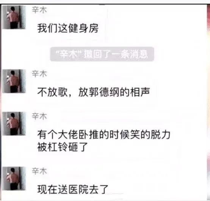Select the word 相声 in second message

pos(140,92)
